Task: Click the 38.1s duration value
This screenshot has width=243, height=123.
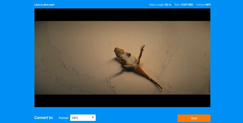Action: (168, 5)
